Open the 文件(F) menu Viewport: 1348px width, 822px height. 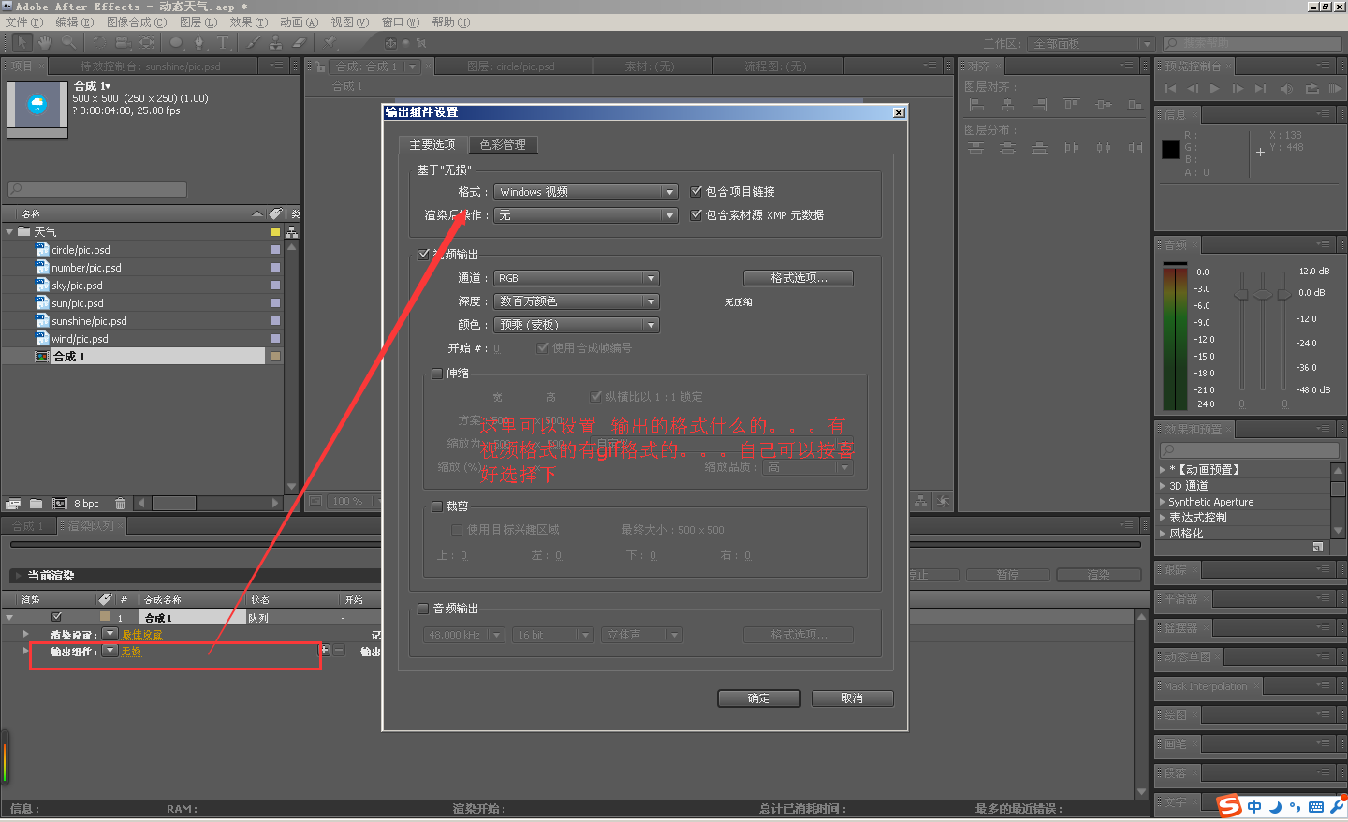coord(24,22)
